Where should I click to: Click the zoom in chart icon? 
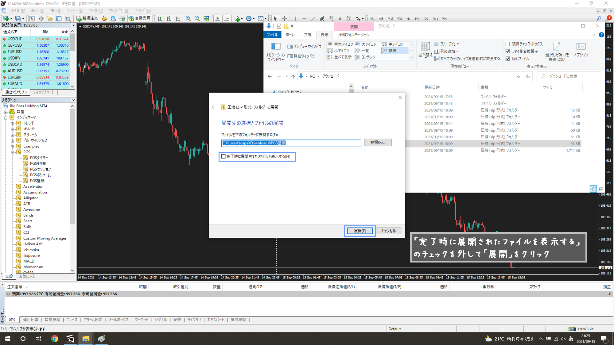pos(188,19)
